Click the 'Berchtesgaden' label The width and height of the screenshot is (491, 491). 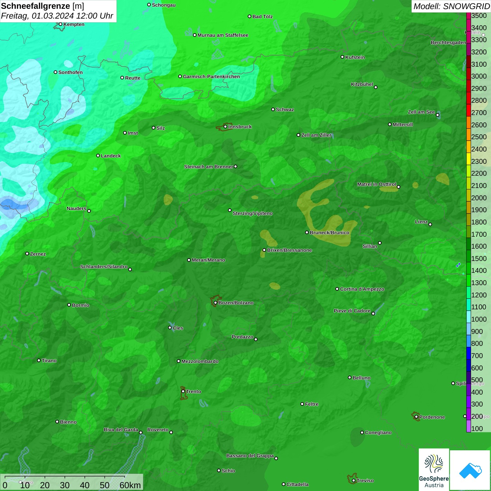pos(448,42)
